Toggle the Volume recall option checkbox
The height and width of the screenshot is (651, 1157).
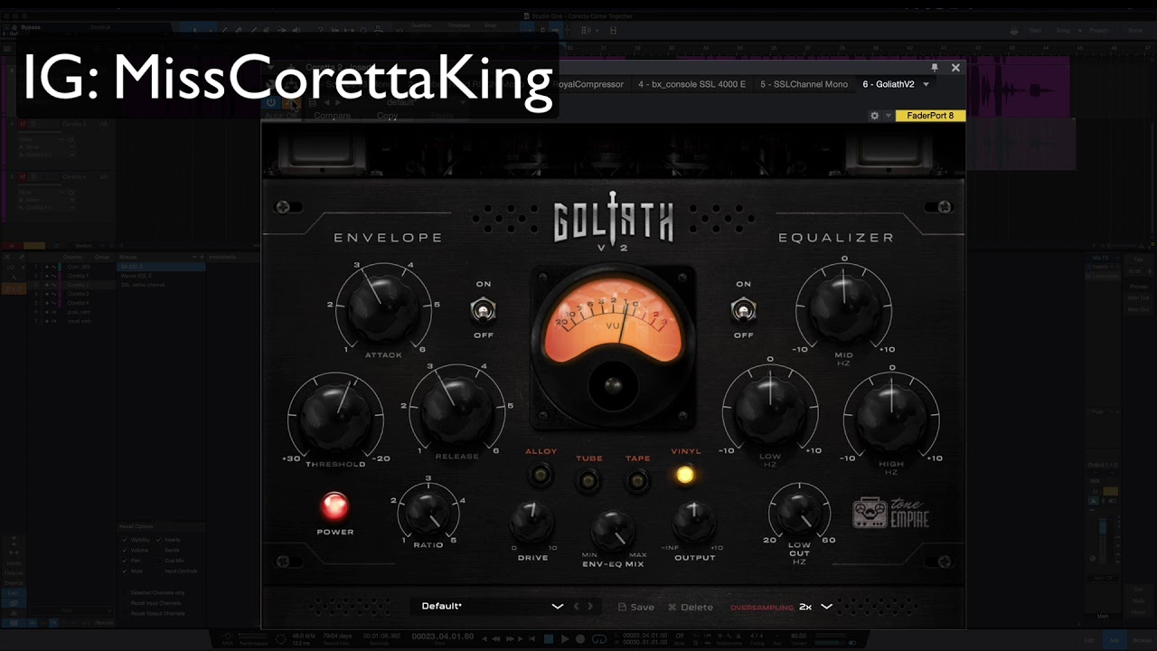125,550
